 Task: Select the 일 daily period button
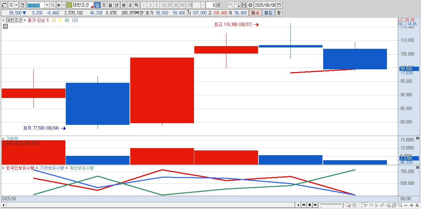pos(97,5)
